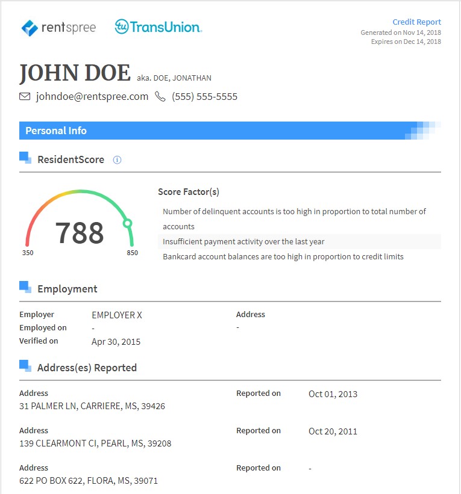Select the EMPLOYER X value
461x494 pixels.
click(117, 315)
